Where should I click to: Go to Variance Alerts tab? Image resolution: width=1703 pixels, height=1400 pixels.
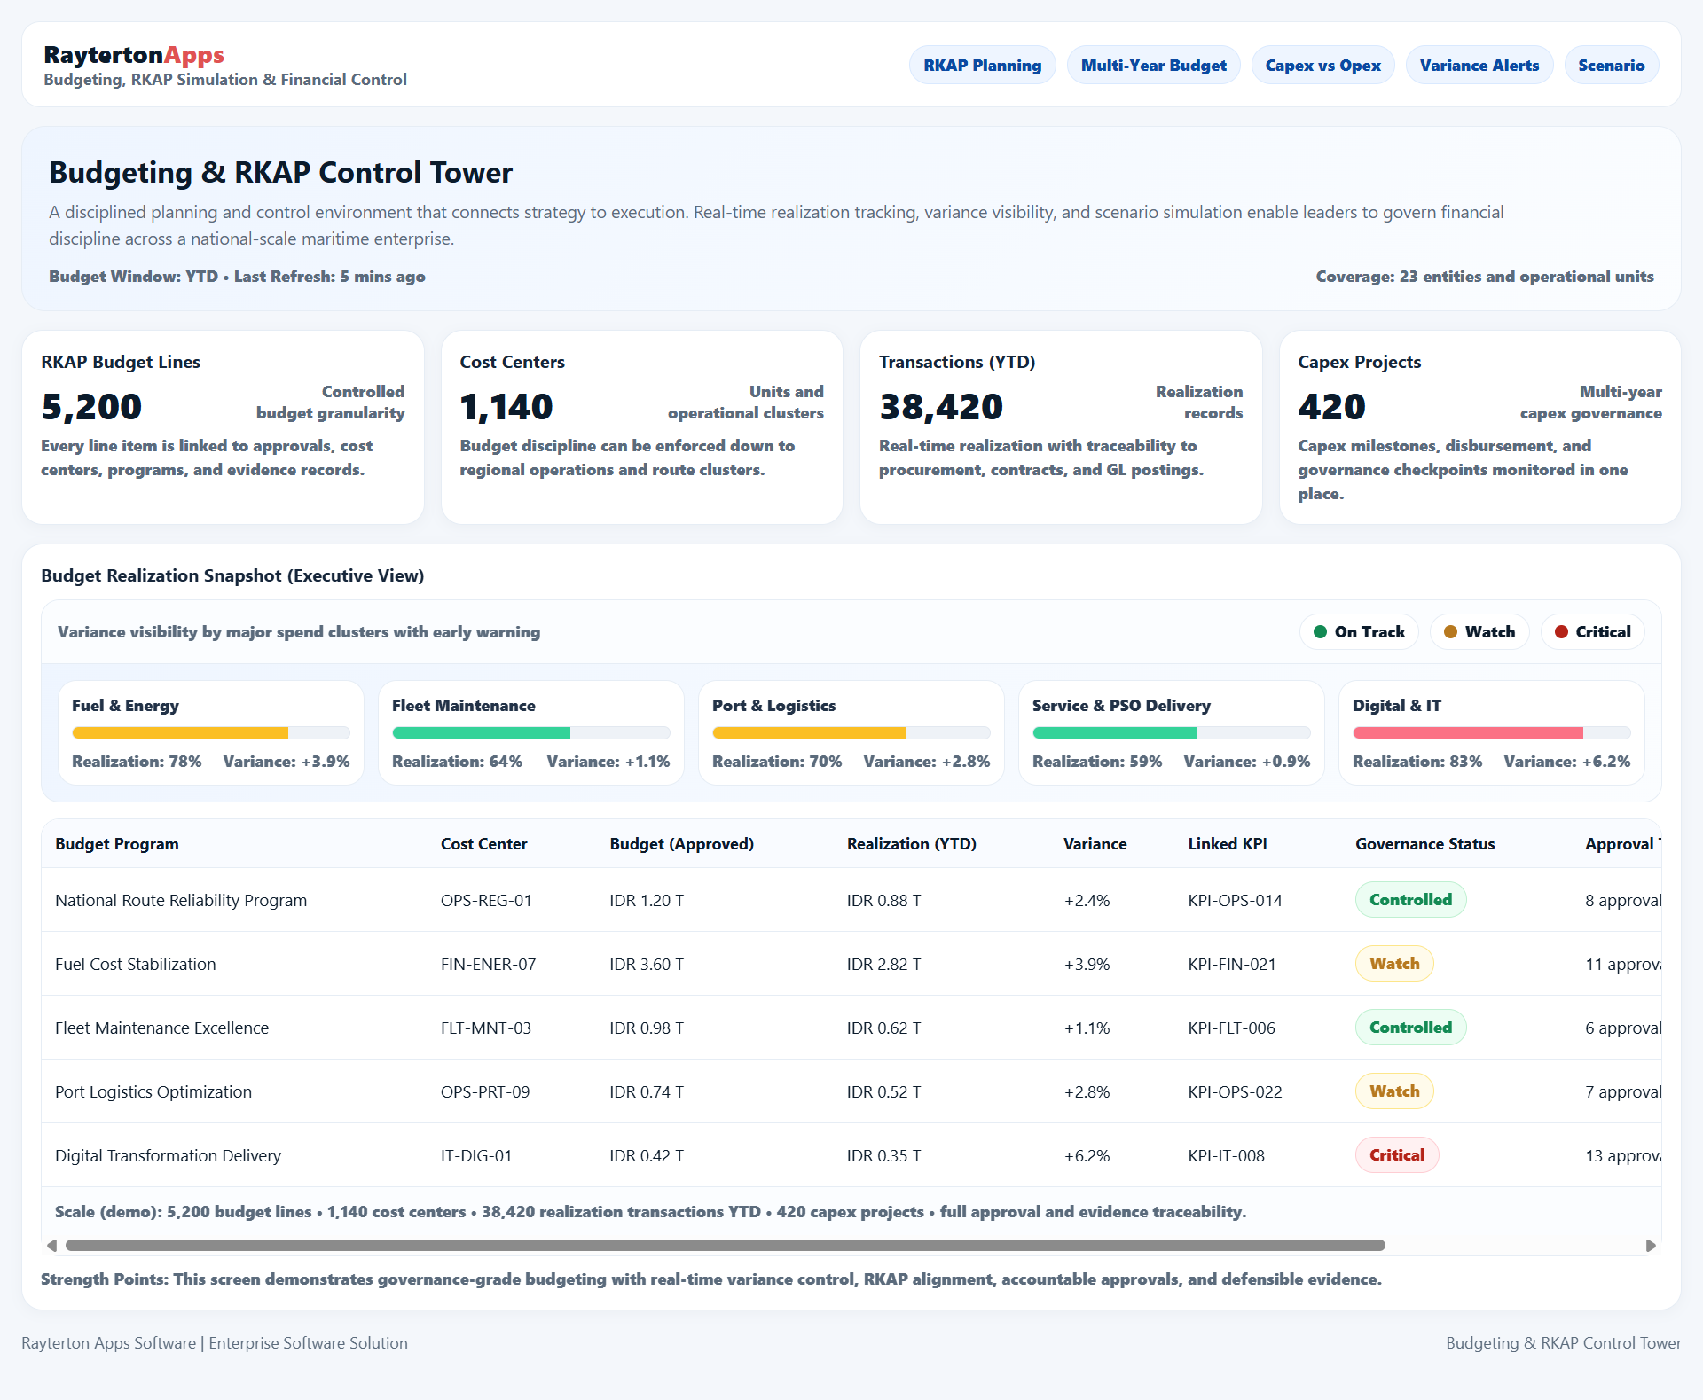click(x=1479, y=66)
